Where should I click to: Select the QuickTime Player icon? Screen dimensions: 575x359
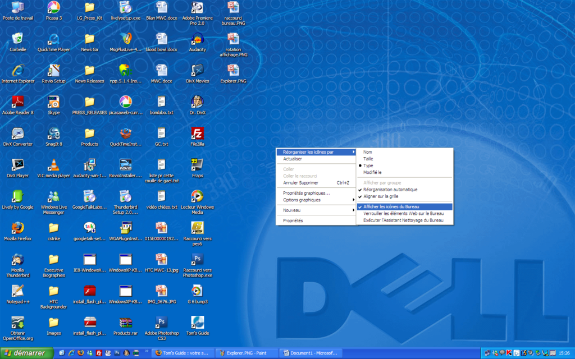click(53, 43)
